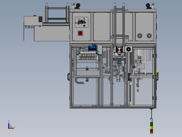Select the blue motor in the machine frame
The image size is (182, 137).
pyautogui.click(x=93, y=48)
